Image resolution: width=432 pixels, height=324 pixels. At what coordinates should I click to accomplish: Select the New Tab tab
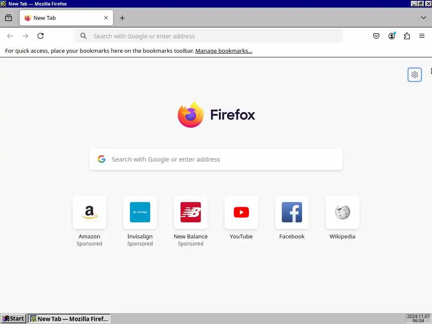(x=66, y=18)
